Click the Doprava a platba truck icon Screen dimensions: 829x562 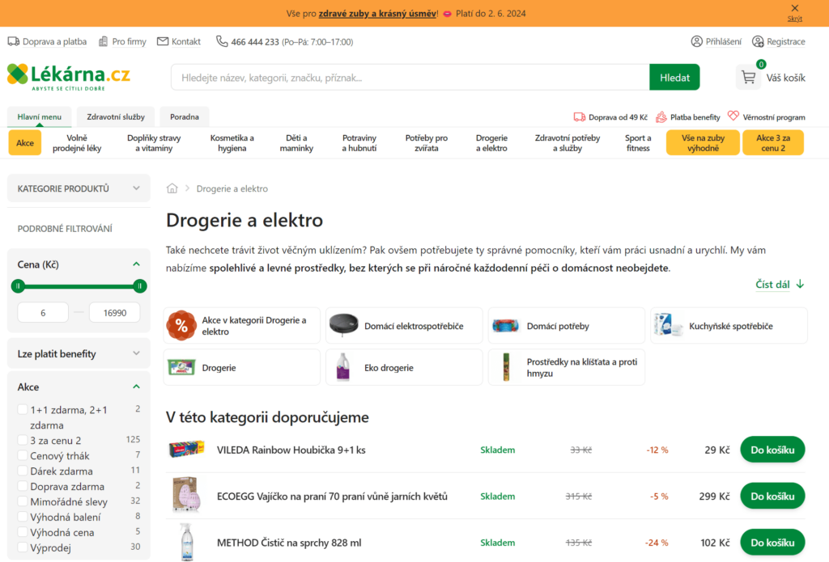(x=14, y=41)
